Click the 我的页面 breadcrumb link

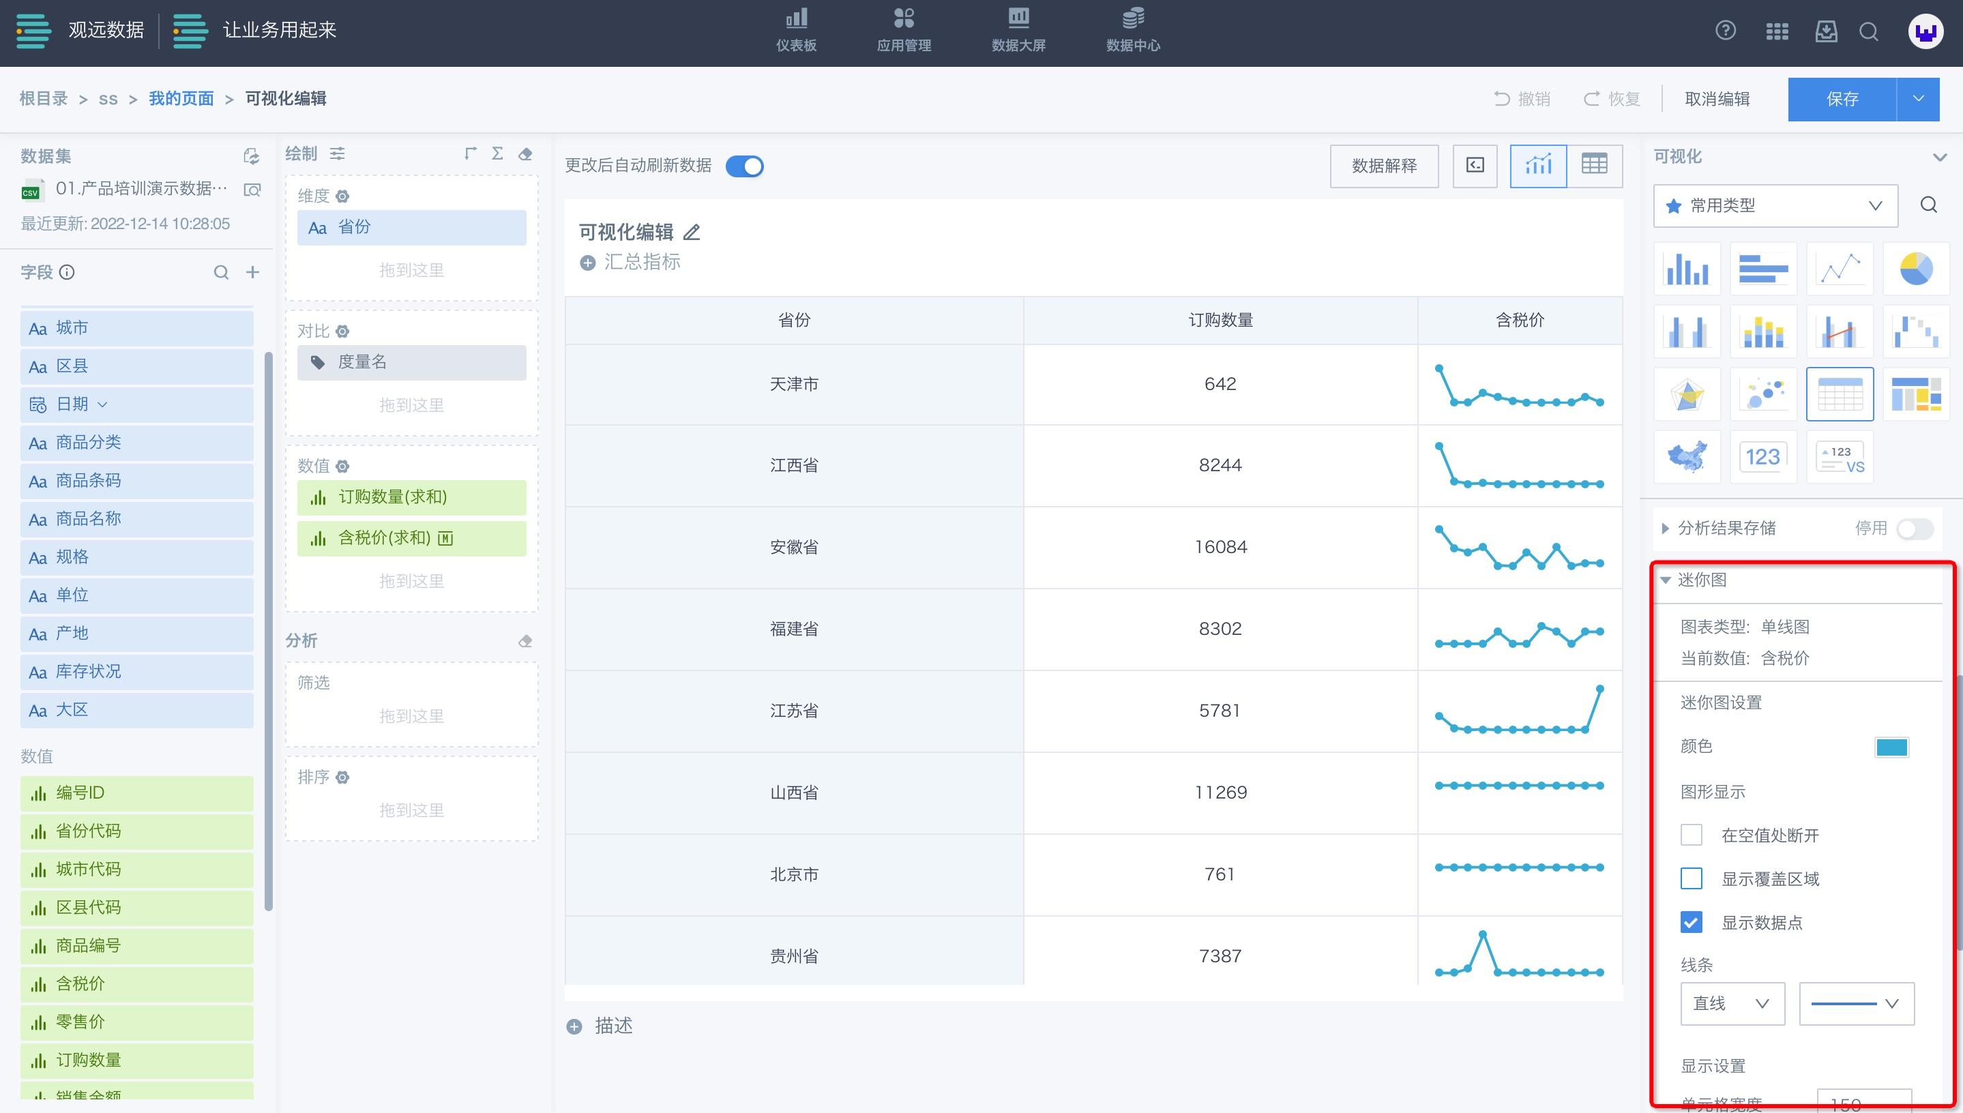tap(181, 99)
